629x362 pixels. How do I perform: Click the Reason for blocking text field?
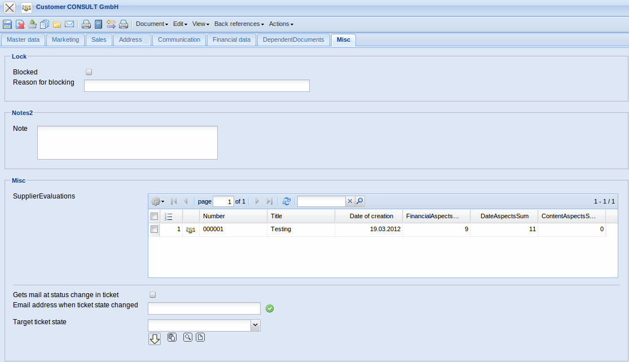point(196,86)
